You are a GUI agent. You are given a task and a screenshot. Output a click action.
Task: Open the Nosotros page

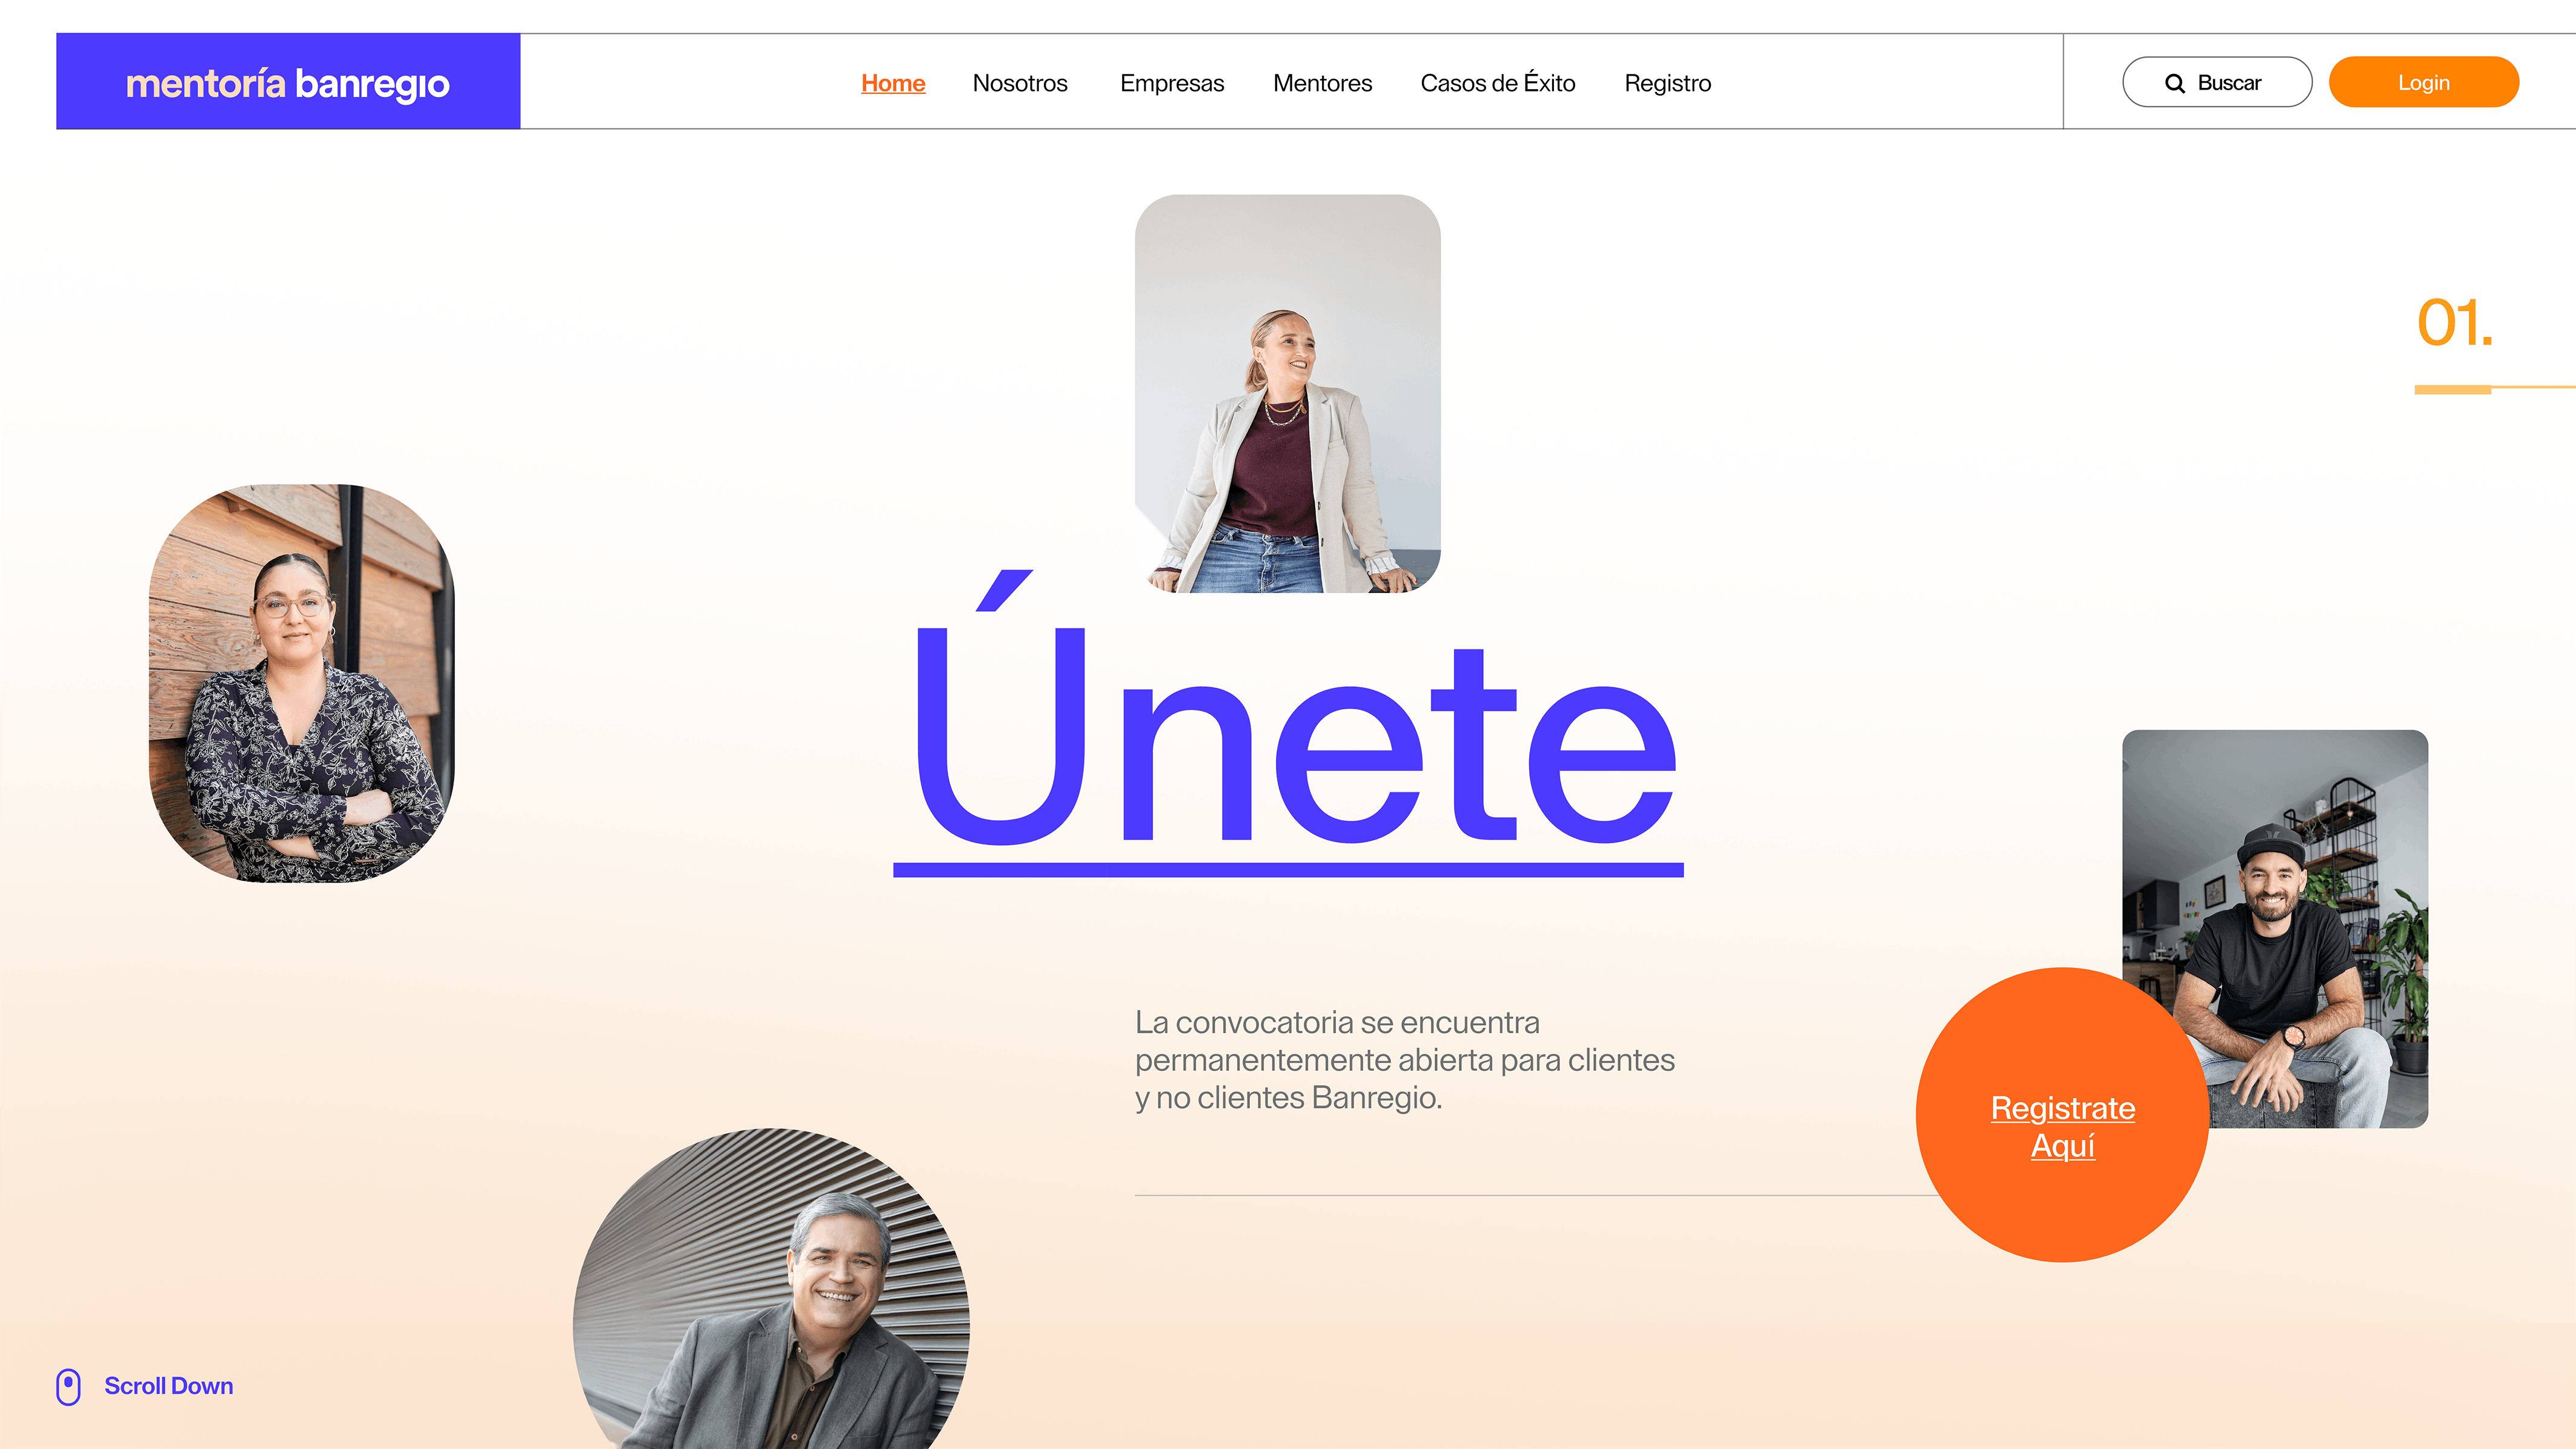pos(1020,83)
